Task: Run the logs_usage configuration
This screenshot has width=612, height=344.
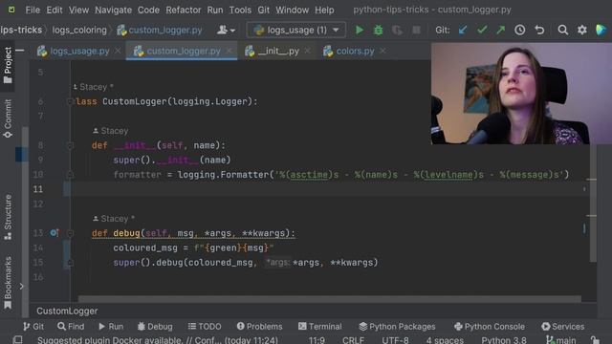Action: [360, 30]
